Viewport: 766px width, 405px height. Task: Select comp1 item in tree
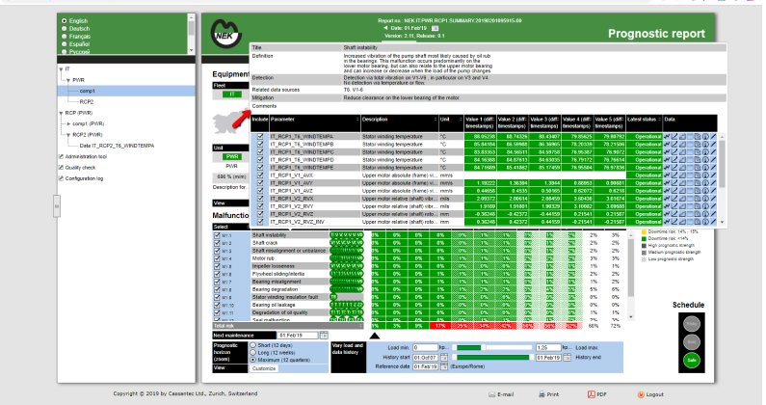pyautogui.click(x=87, y=91)
